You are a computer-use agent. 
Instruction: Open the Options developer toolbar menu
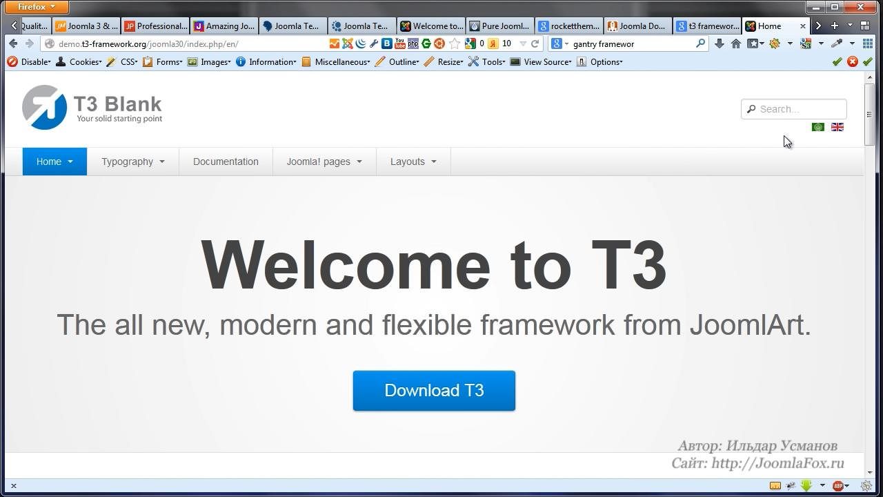599,61
